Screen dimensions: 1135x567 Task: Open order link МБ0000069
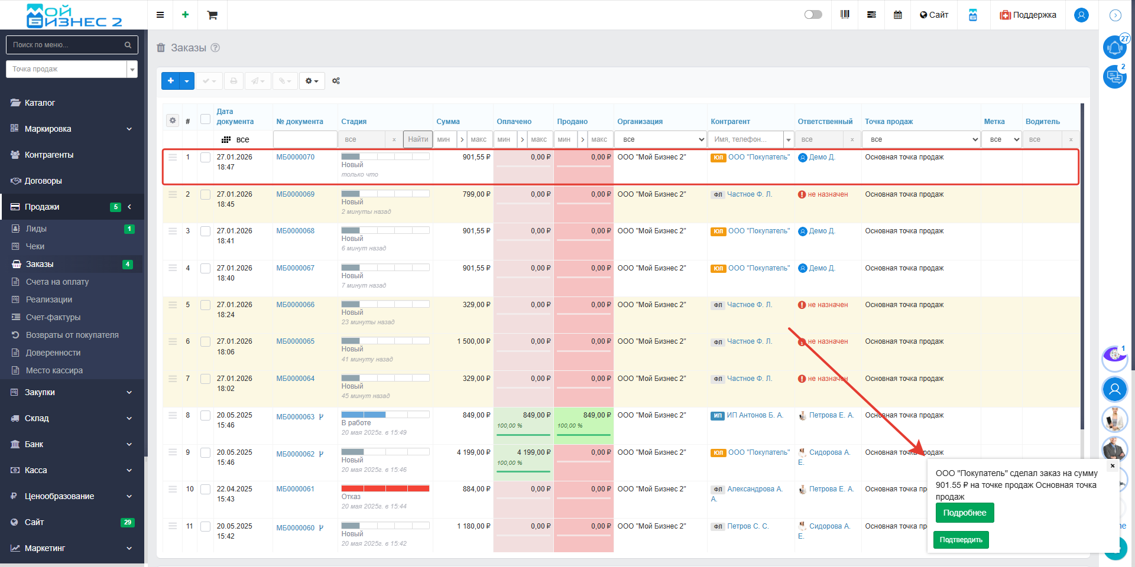(295, 194)
